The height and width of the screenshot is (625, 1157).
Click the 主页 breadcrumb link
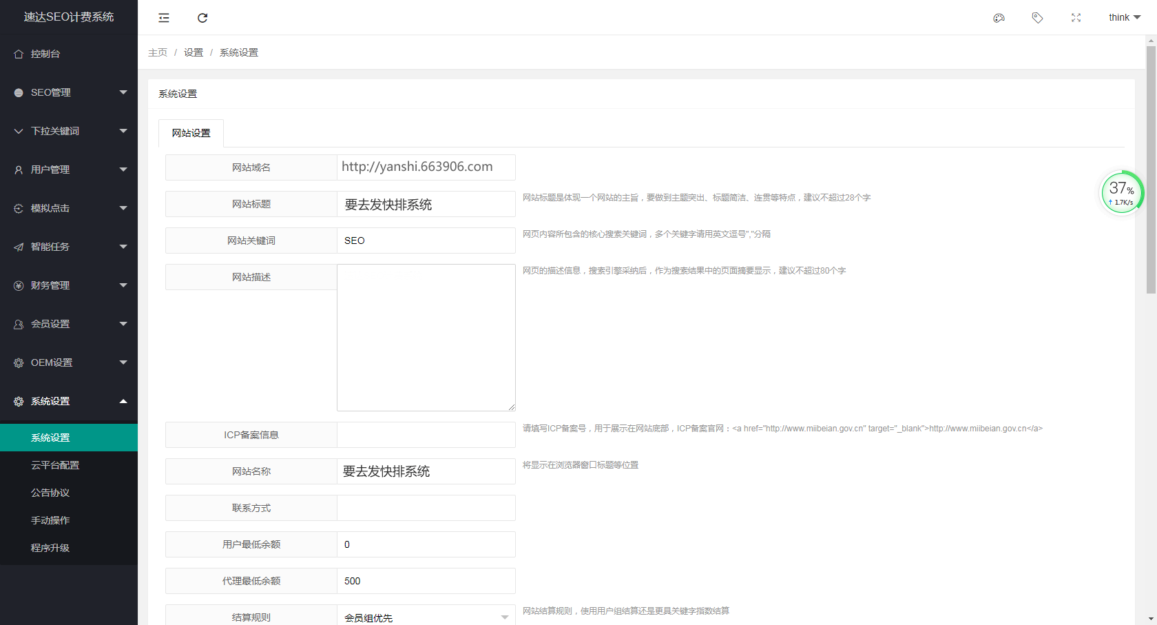click(158, 52)
